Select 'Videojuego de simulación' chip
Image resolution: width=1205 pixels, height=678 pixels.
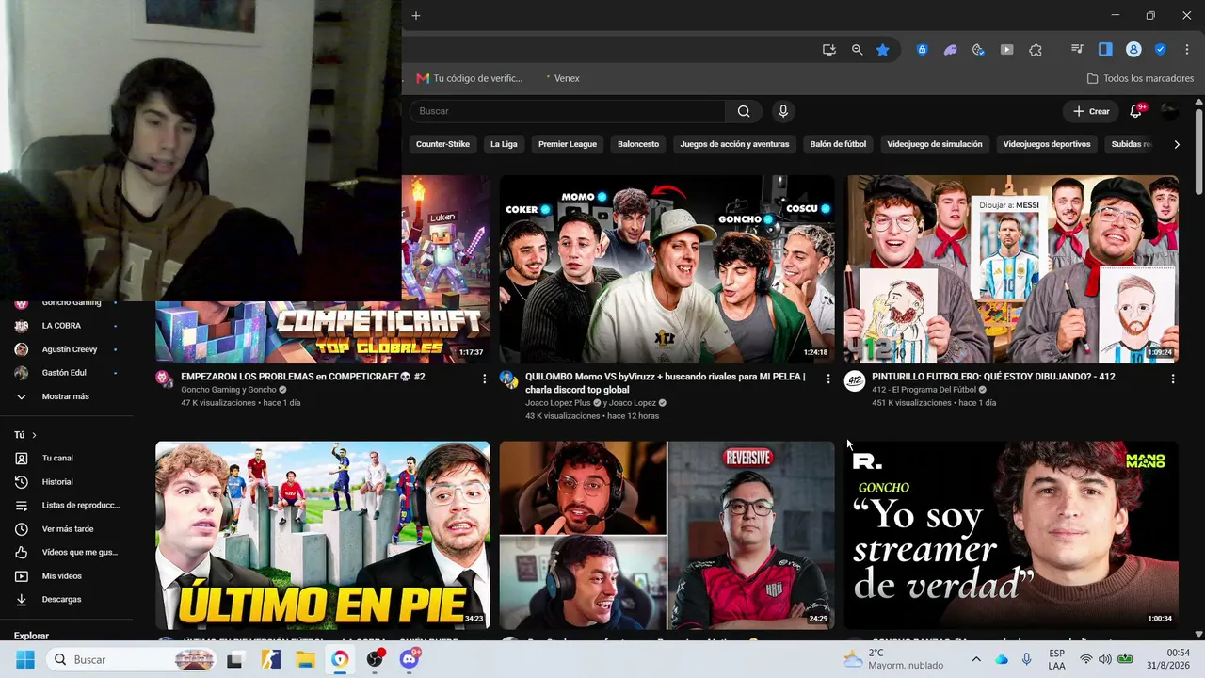point(935,144)
